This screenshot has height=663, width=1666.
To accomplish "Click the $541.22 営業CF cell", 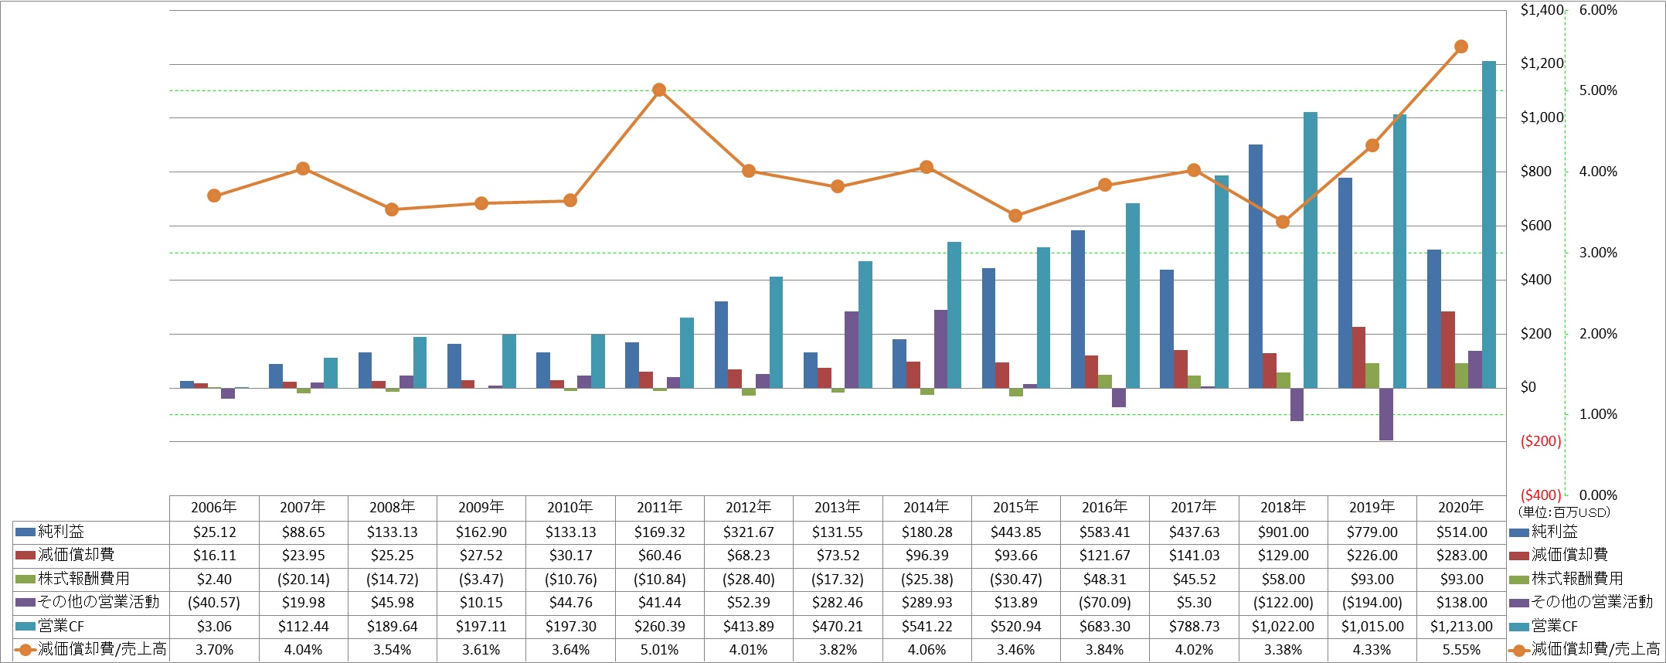I will pyautogui.click(x=926, y=627).
